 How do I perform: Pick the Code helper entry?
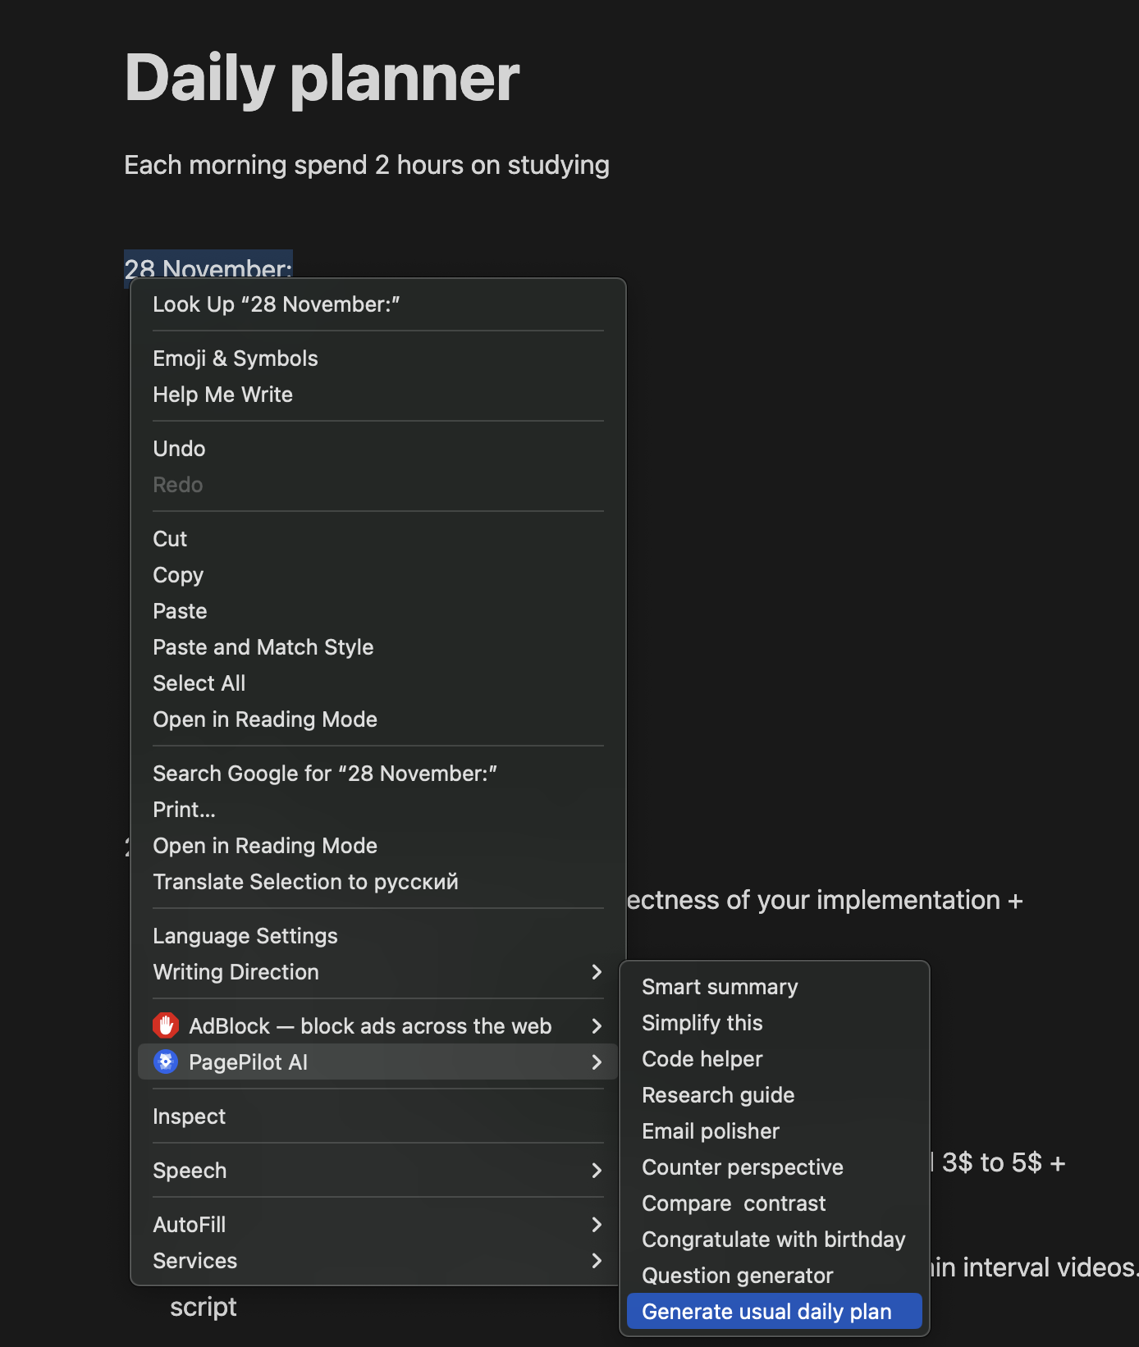(702, 1059)
